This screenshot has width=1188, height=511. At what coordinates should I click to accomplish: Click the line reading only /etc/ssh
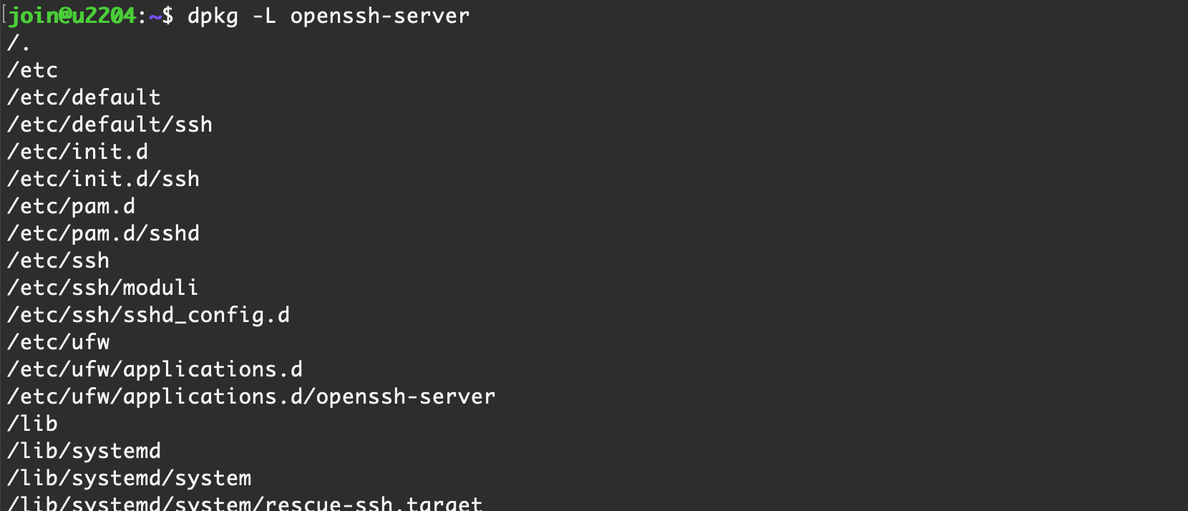tap(58, 261)
